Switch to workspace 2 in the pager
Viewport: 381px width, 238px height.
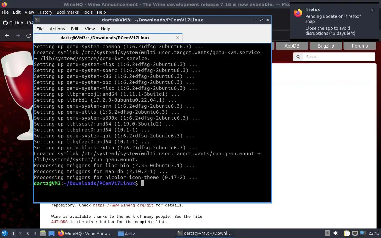click(20, 234)
